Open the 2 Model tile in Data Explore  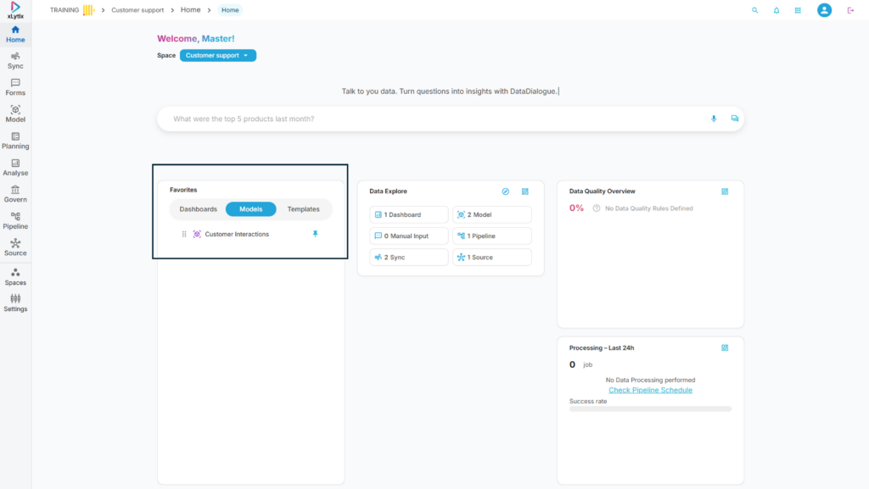coord(491,214)
